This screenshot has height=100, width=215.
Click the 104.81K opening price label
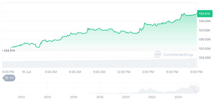point(10,51)
